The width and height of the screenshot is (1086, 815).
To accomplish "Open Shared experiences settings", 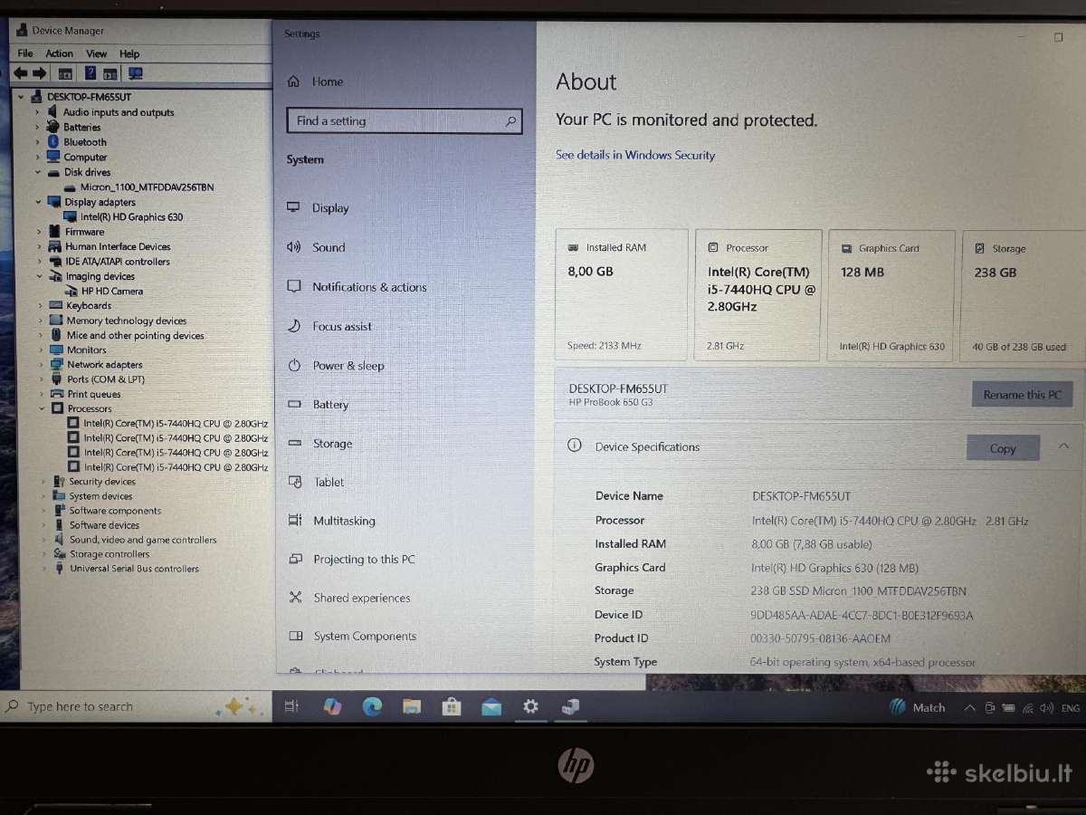I will (x=361, y=598).
